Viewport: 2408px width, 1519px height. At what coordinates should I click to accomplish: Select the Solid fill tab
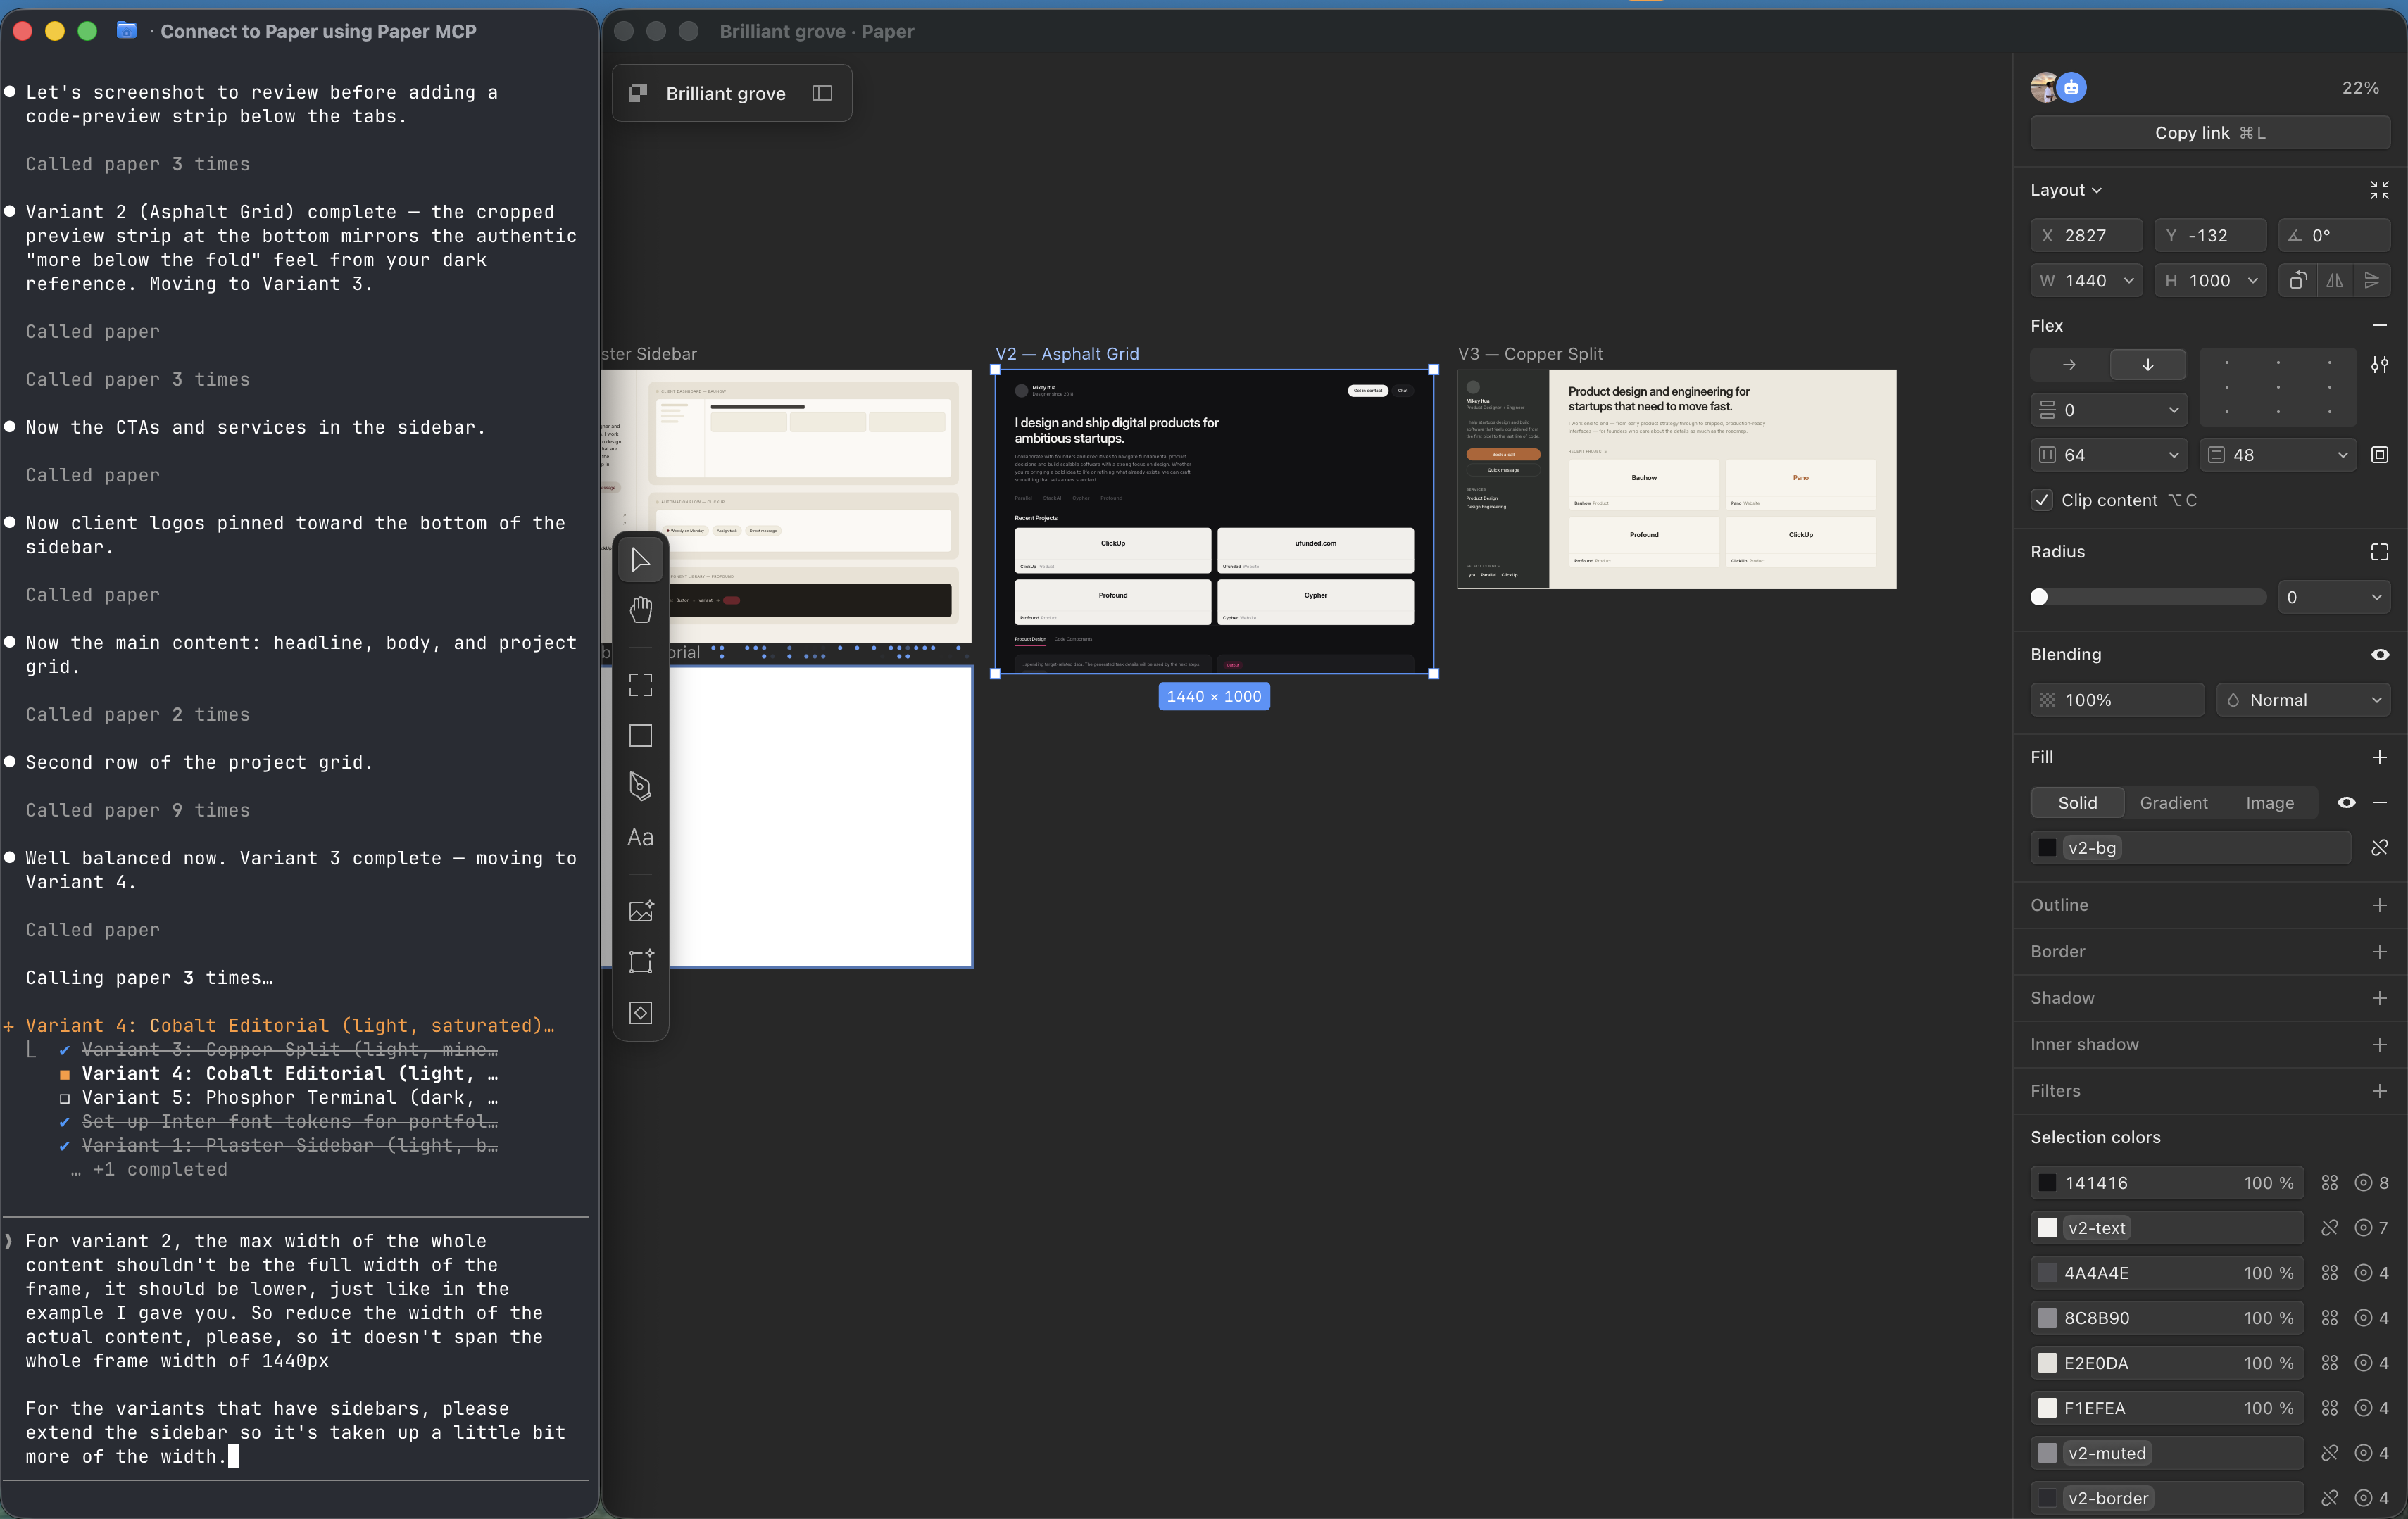[x=2077, y=803]
